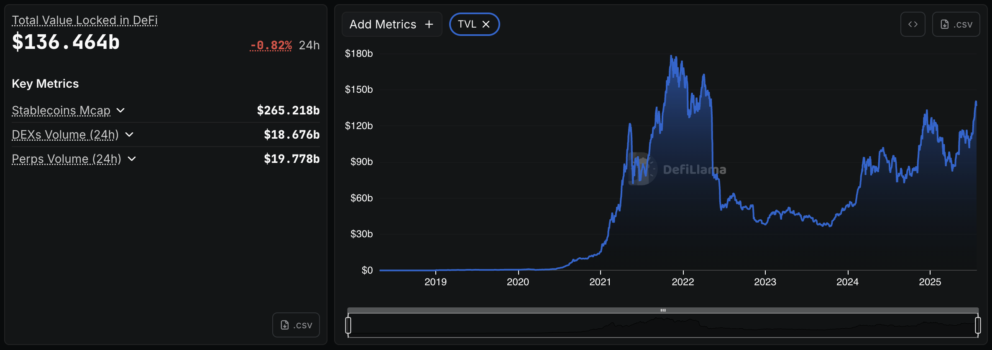Image resolution: width=992 pixels, height=350 pixels.
Task: Click the embed code icon button
Action: tap(913, 24)
